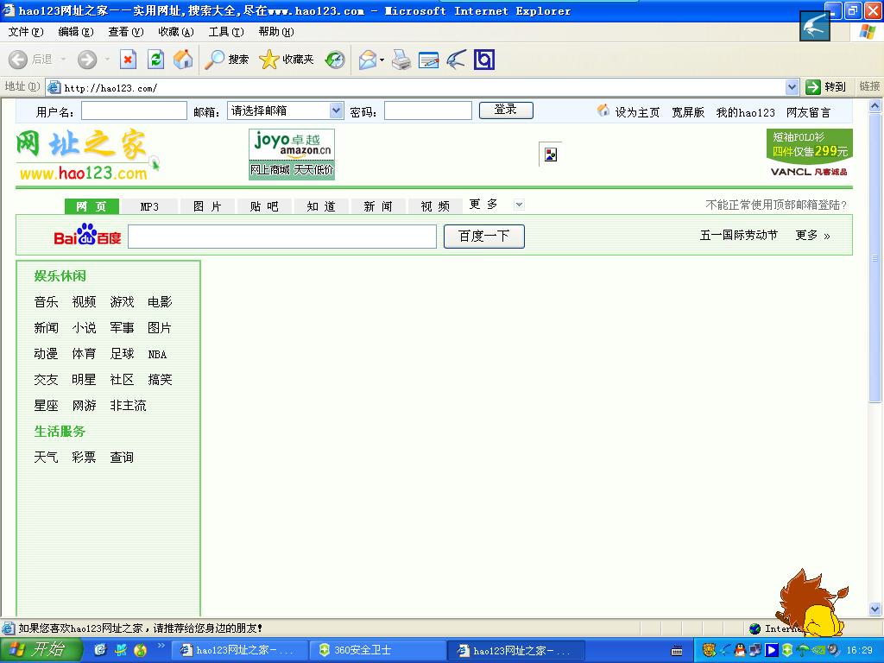Click the square blue 'a' toolbar icon
The width and height of the screenshot is (884, 663).
coord(483,60)
